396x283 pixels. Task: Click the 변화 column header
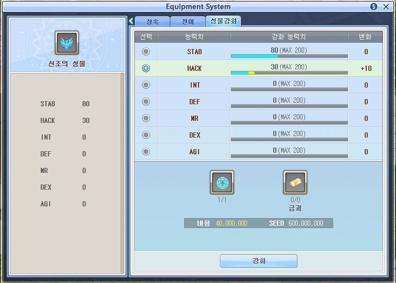pyautogui.click(x=365, y=37)
